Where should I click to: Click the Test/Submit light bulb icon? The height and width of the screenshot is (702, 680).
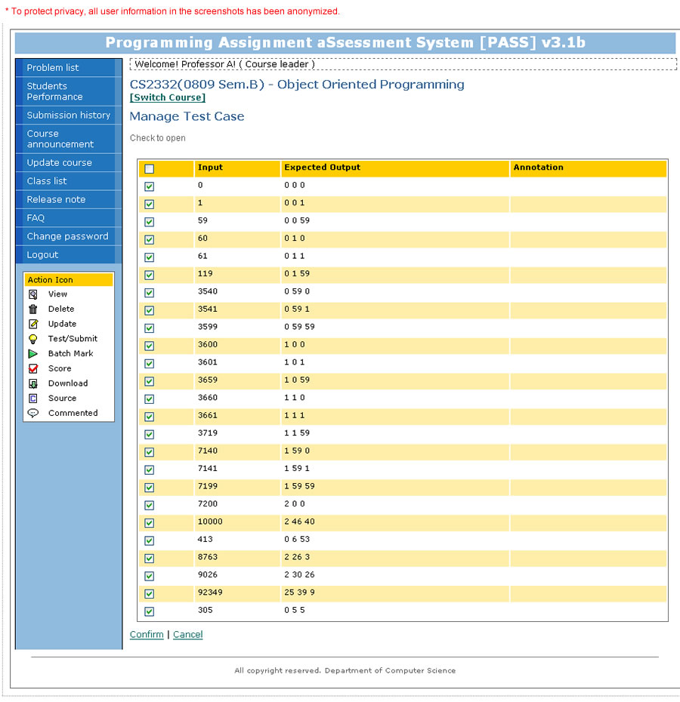point(33,339)
